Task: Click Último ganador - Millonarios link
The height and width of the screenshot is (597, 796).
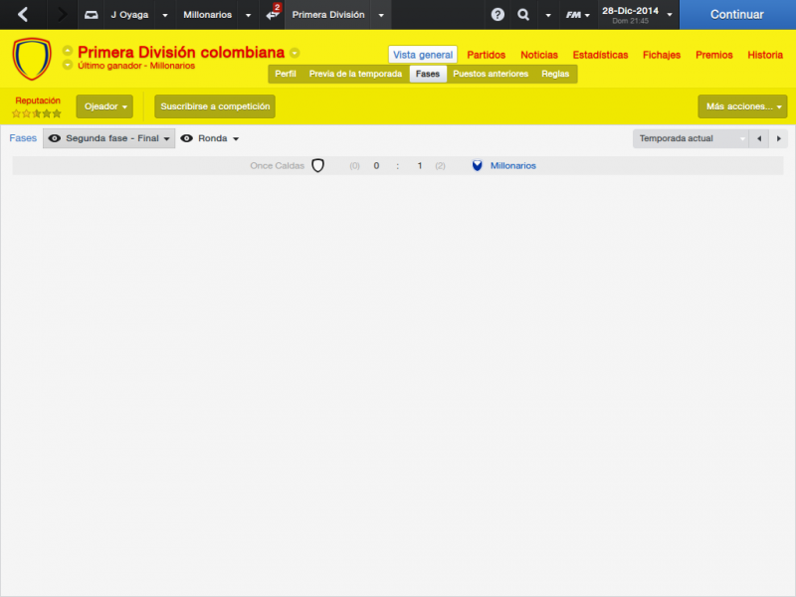Action: [x=136, y=66]
